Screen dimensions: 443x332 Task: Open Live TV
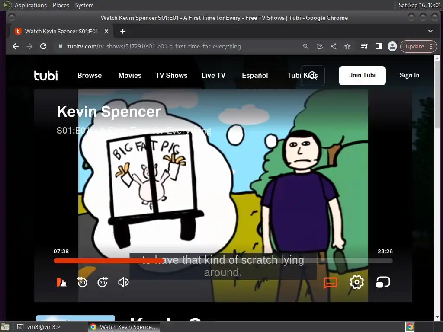point(213,75)
